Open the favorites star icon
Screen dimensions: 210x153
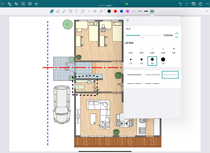click(36, 3)
